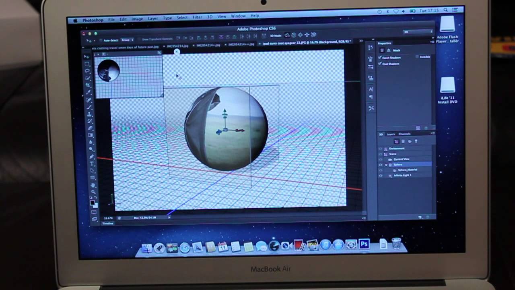The image size is (515, 290).
Task: Open the Window menu
Action: pyautogui.click(x=238, y=16)
